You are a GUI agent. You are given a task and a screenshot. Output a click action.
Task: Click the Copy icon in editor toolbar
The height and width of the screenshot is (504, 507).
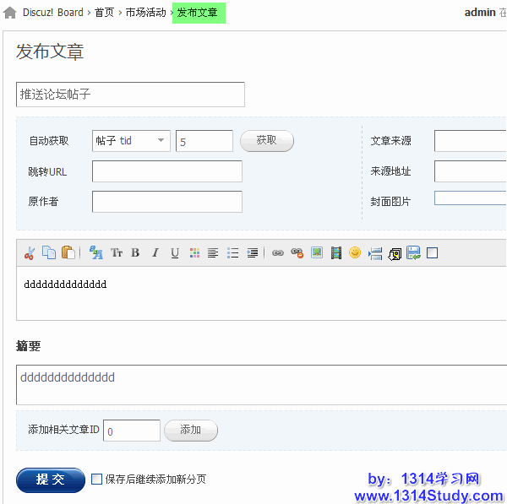coord(49,252)
